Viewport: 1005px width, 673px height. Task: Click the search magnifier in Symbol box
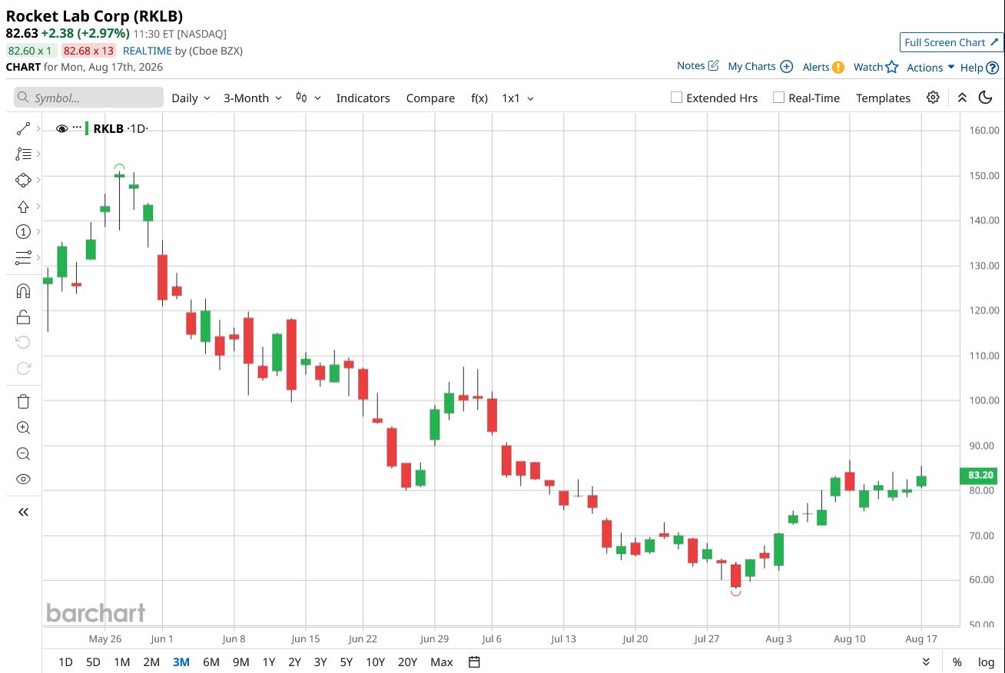pyautogui.click(x=24, y=98)
